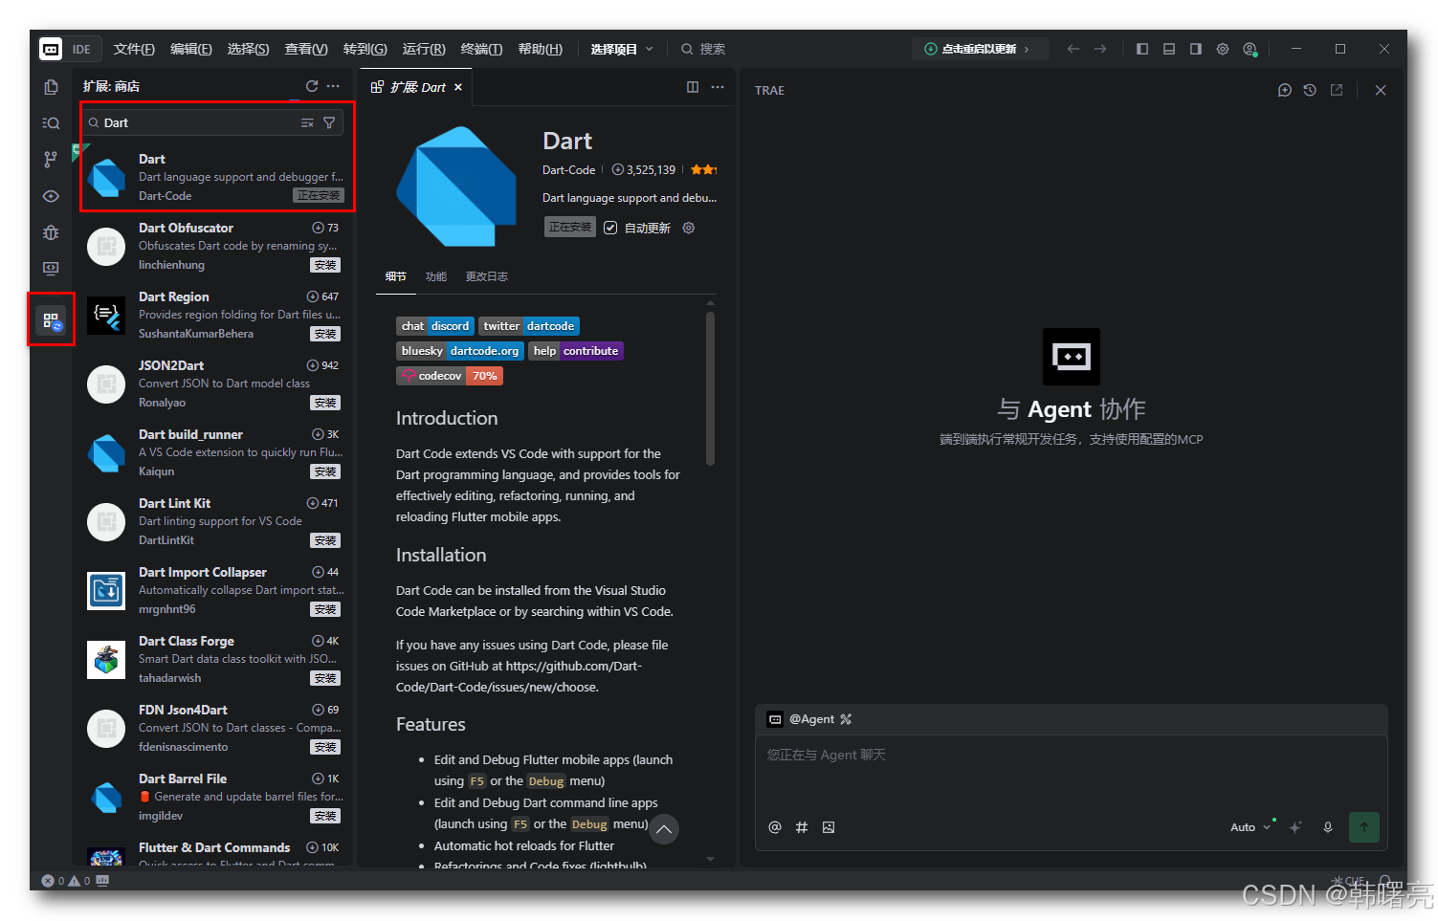Open the Source Control view
The height and width of the screenshot is (921, 1438).
[x=51, y=160]
